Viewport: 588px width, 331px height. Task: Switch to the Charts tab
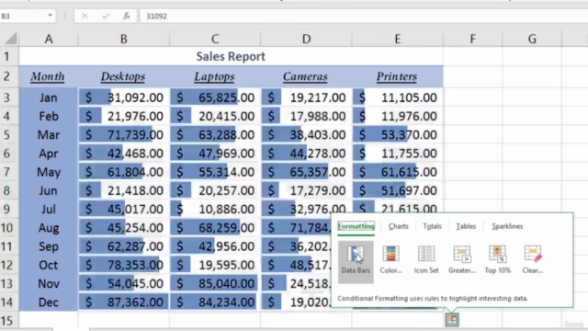pos(398,226)
